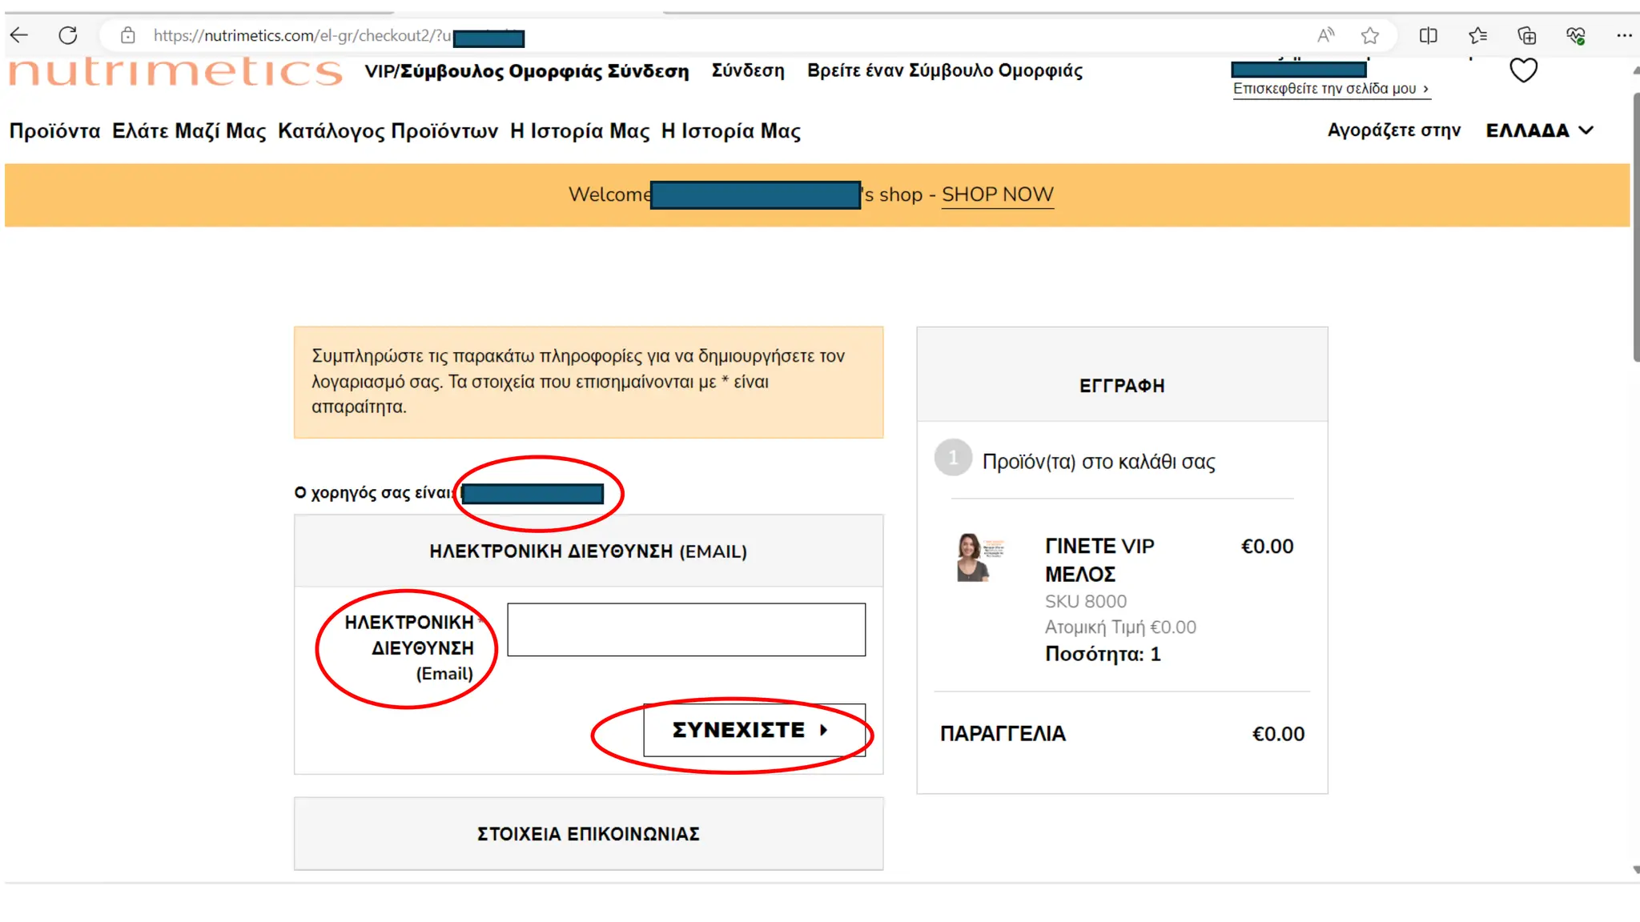Expand ΣΤΟΙΧΕΙΑ ΕΠΙΚΟΙΝΩΝΙΑΣ section header

(589, 834)
